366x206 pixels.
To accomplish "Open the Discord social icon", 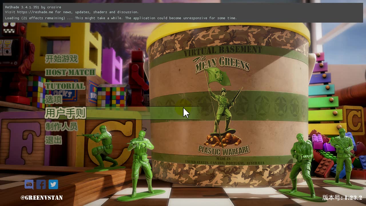I will tap(29, 185).
